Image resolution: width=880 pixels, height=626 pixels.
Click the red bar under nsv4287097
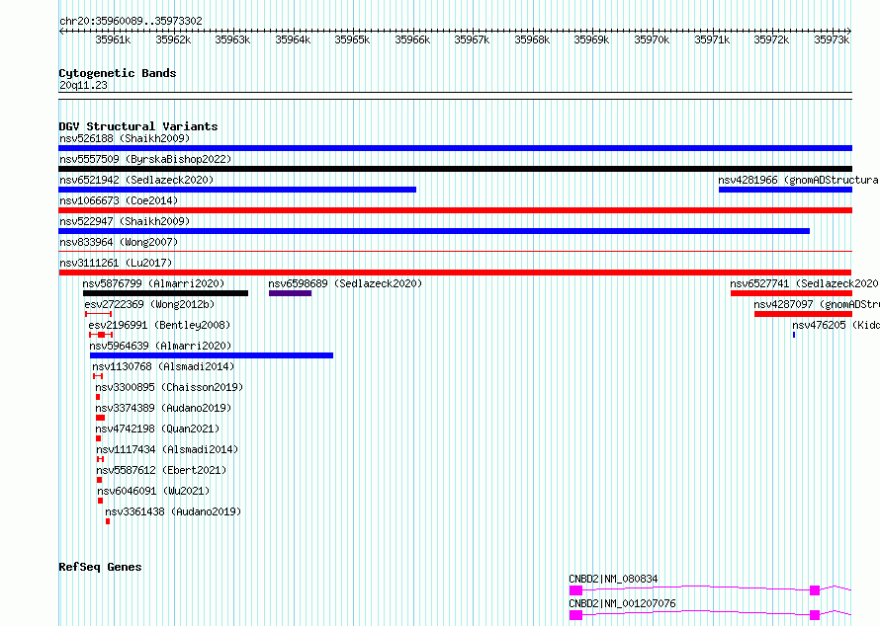803,314
